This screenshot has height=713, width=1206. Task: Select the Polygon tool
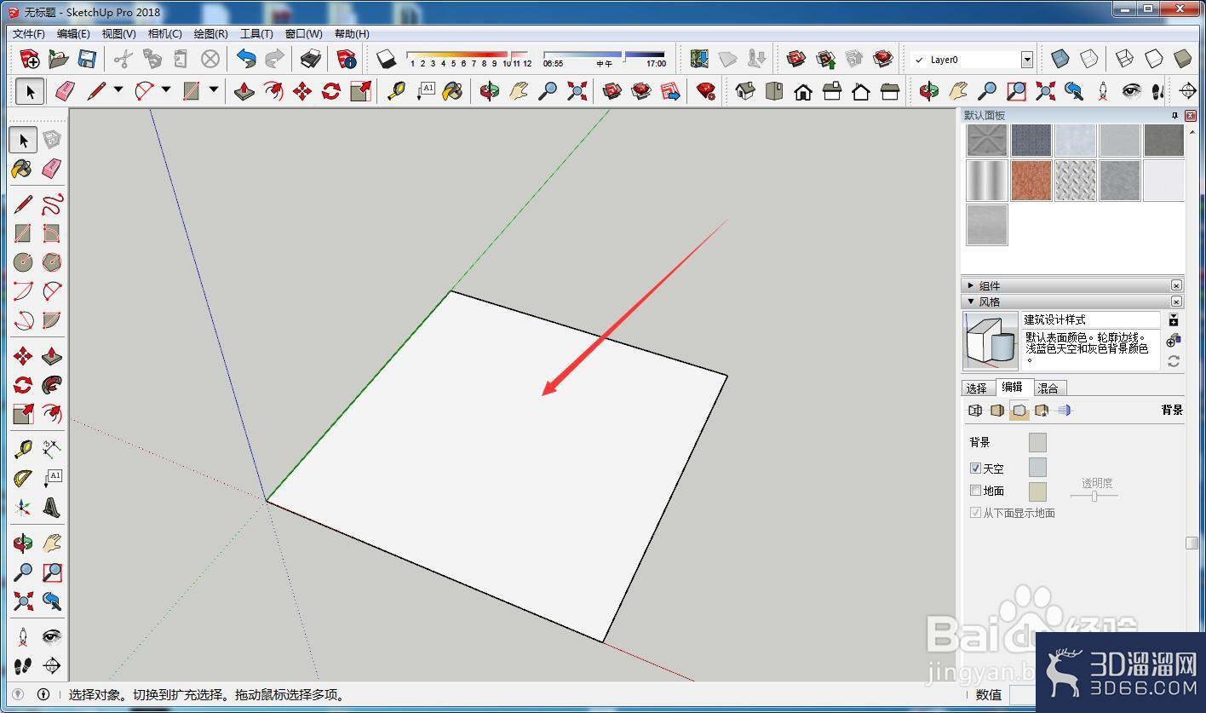tap(52, 262)
